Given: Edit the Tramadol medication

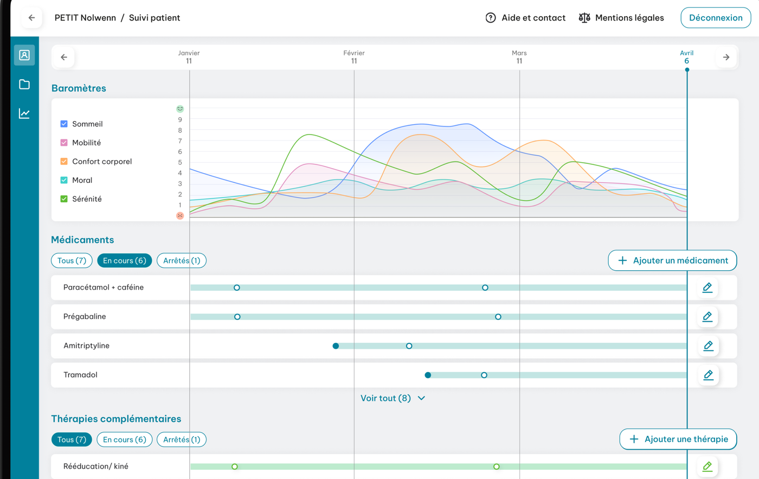Looking at the screenshot, I should [708, 375].
